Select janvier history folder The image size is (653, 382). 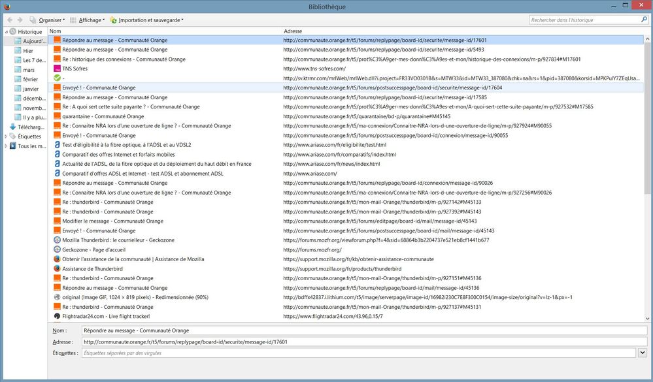[x=26, y=89]
